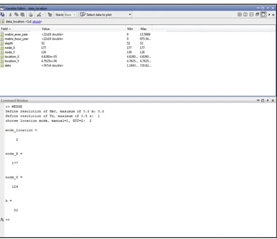Image resolution: width=277 pixels, height=239 pixels.
Task: Undock the Variable Editor panel from title bar
Action: point(268,8)
